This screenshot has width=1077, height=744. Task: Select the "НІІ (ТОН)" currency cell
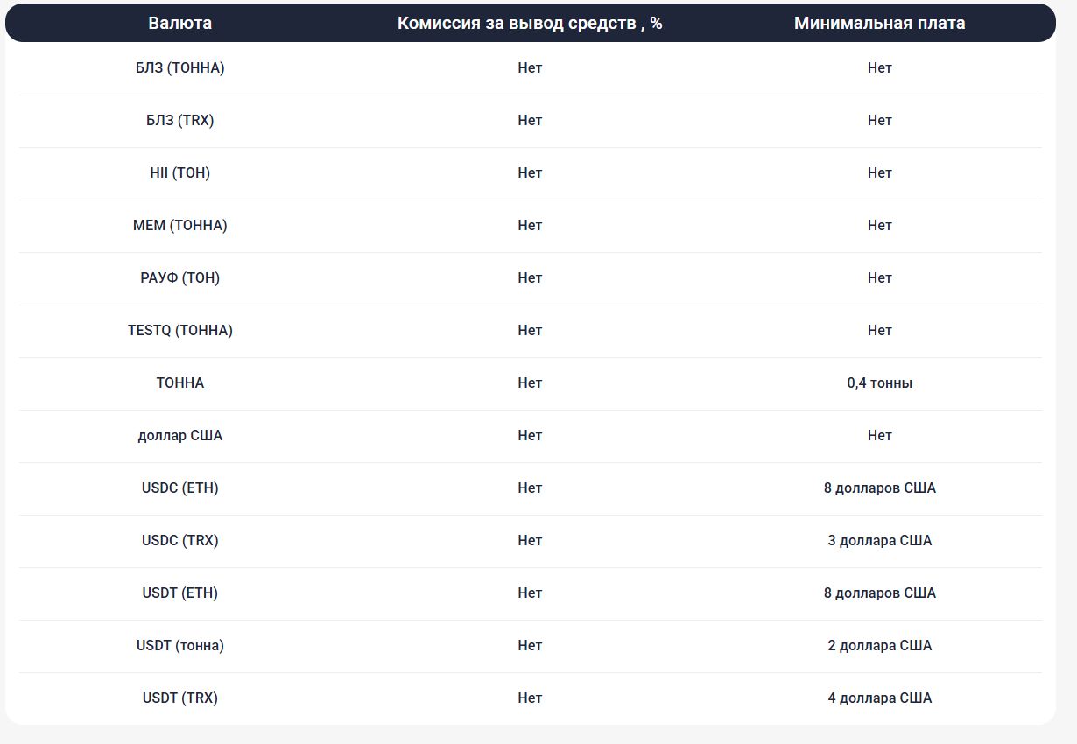click(179, 173)
